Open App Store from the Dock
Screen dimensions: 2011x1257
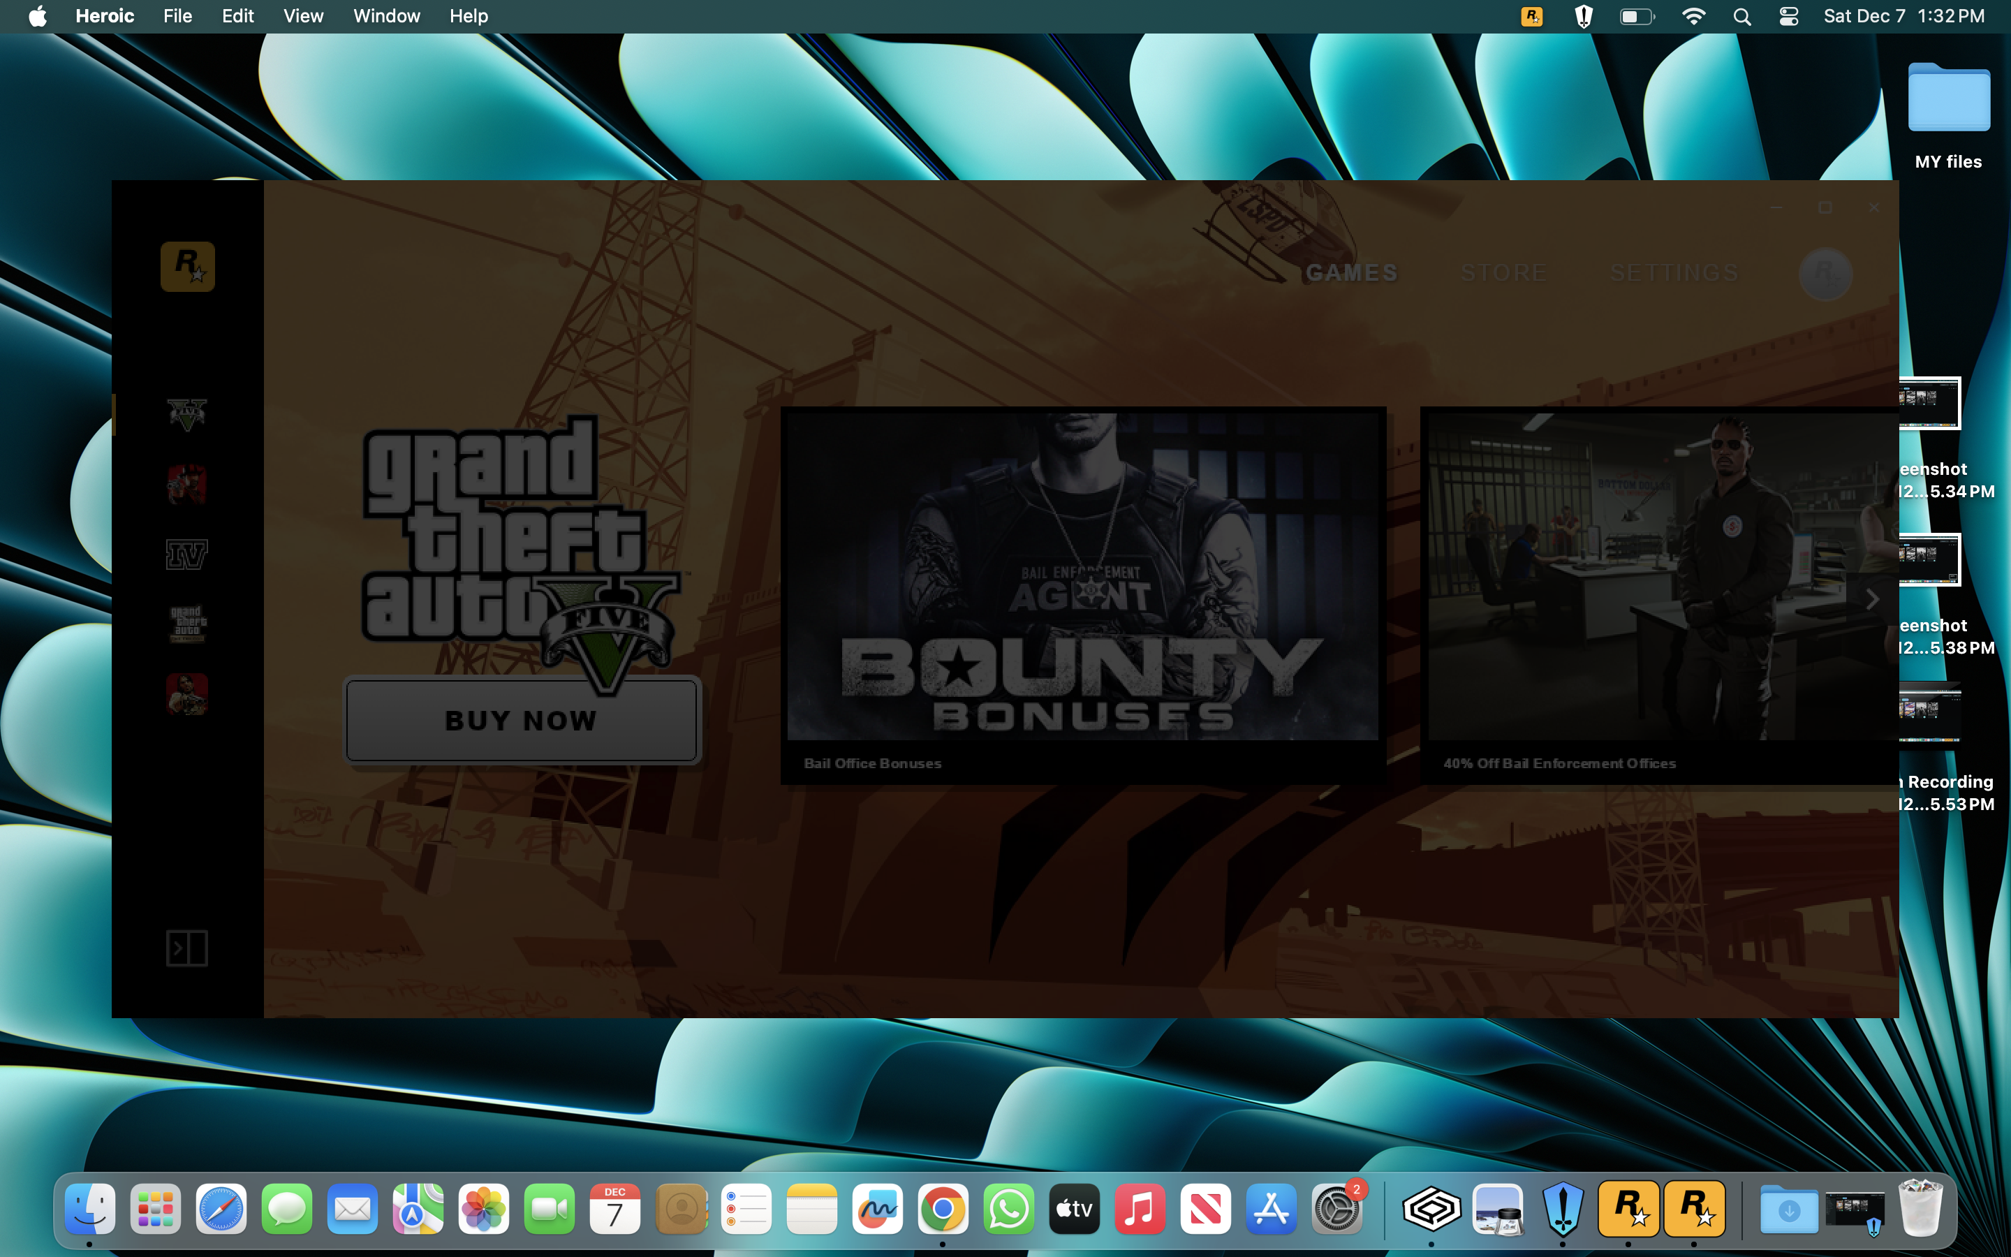click(1272, 1209)
